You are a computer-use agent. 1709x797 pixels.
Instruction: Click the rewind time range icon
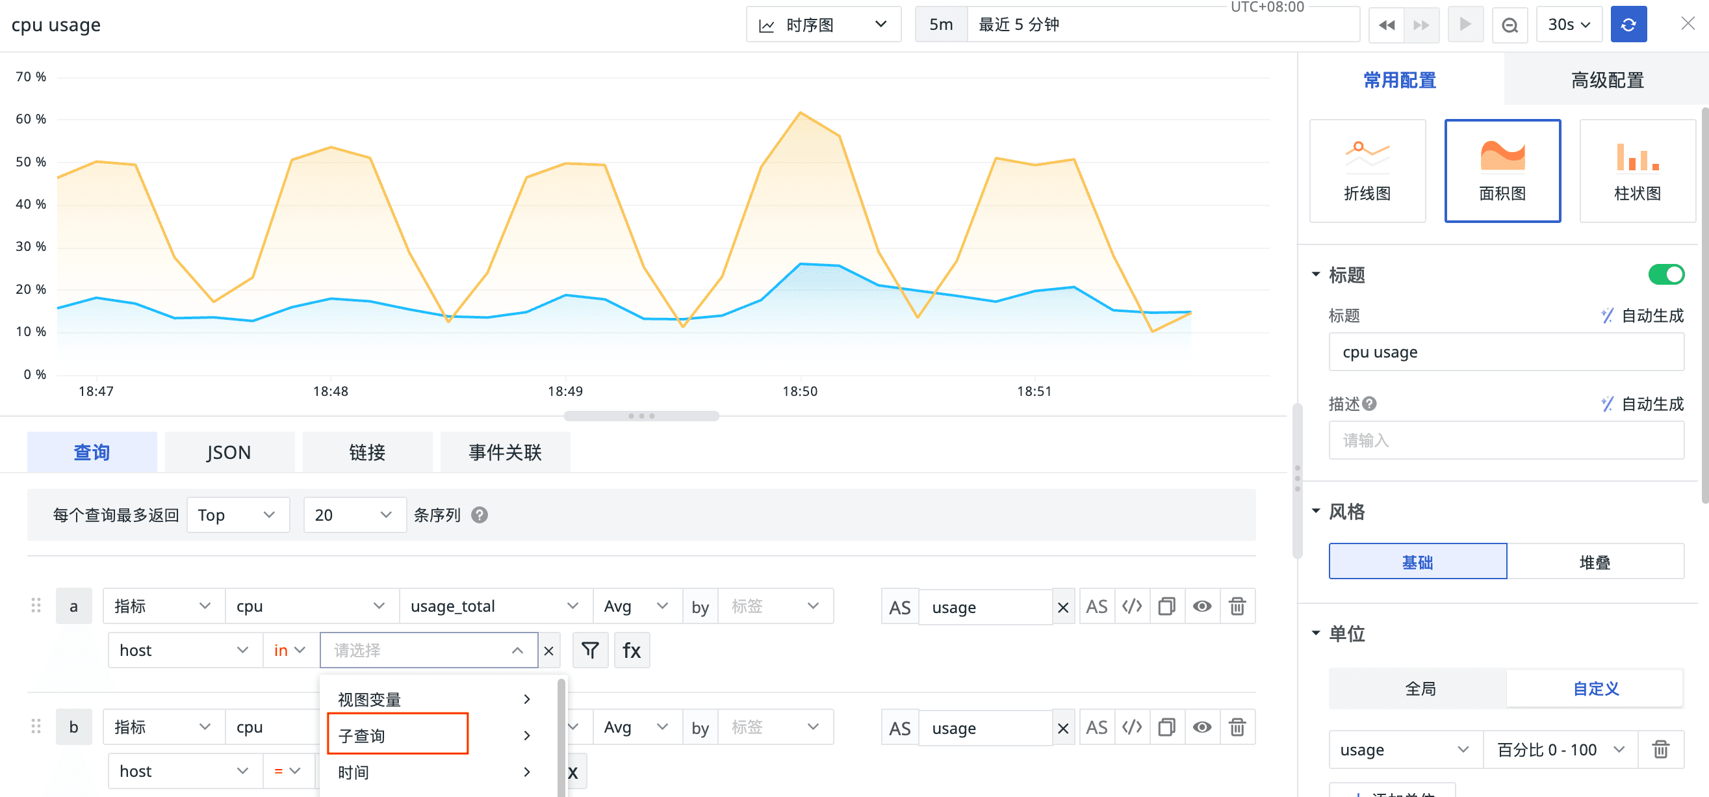pos(1386,25)
